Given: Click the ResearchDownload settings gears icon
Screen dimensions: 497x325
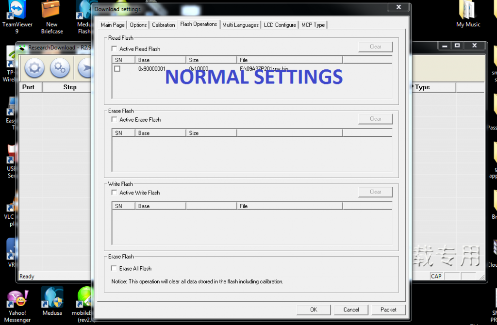Looking at the screenshot, I should pos(60,68).
